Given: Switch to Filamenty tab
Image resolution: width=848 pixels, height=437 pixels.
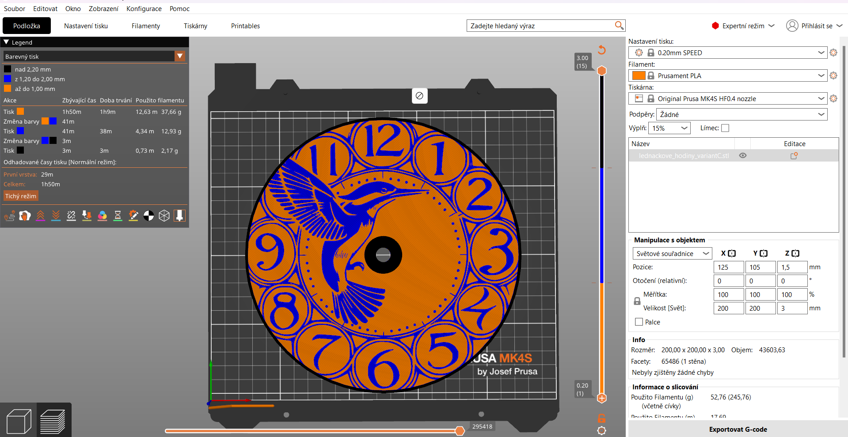Looking at the screenshot, I should 146,26.
